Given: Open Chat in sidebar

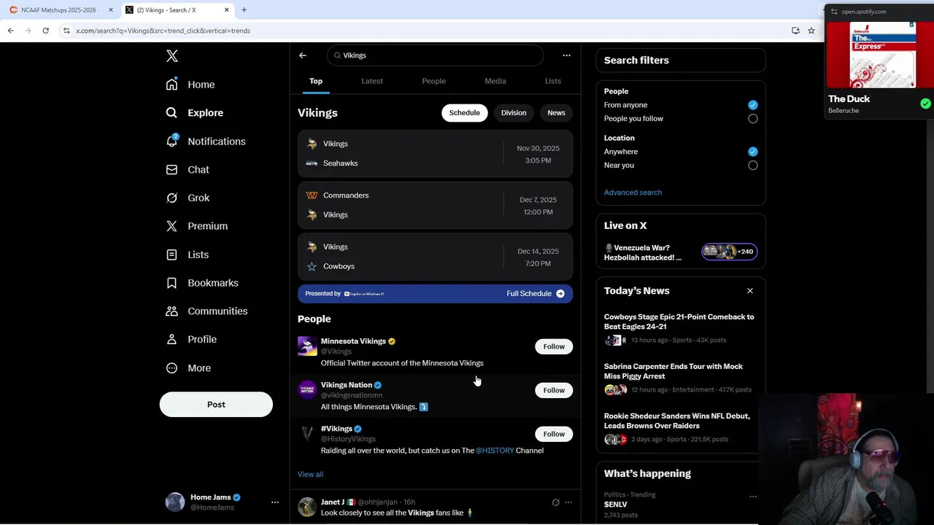Looking at the screenshot, I should click(x=188, y=169).
